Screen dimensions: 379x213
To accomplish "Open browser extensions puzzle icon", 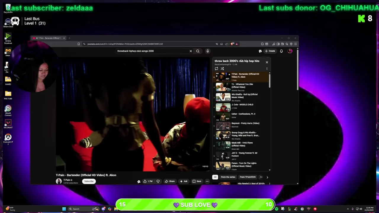I will [x=262, y=44].
